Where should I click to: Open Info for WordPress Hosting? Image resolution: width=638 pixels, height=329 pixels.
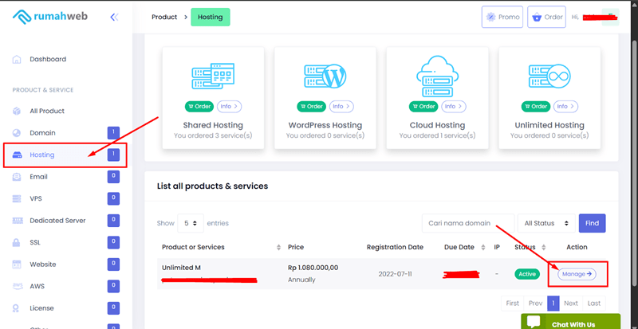pos(341,107)
